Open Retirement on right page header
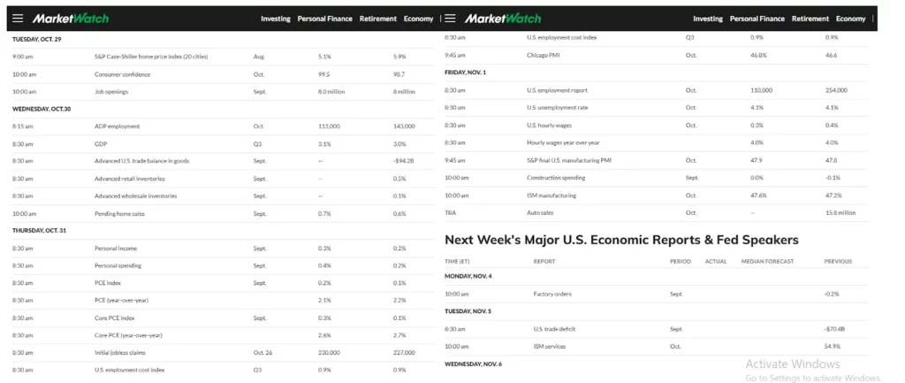The height and width of the screenshot is (383, 905). coord(810,19)
